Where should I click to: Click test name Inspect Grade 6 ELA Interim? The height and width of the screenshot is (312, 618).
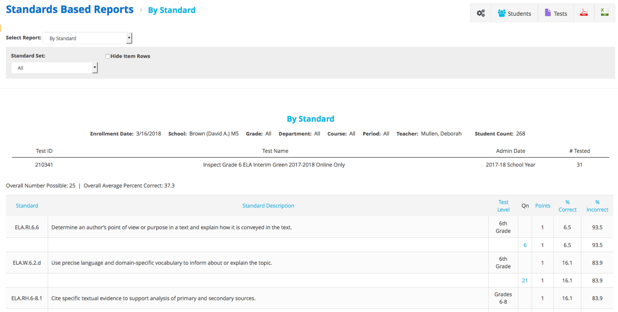point(274,165)
